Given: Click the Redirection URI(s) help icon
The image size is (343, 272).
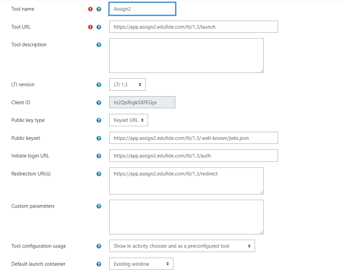Looking at the screenshot, I should point(99,173).
